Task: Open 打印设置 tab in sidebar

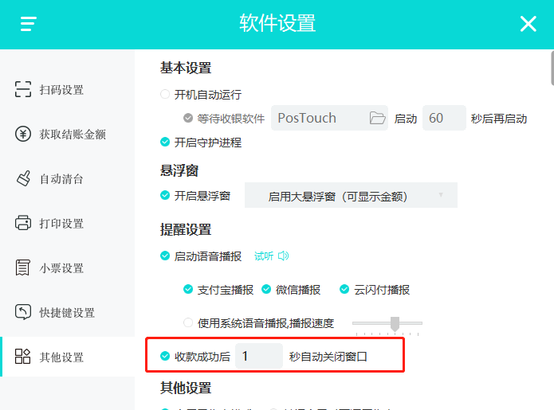Action: [x=61, y=224]
